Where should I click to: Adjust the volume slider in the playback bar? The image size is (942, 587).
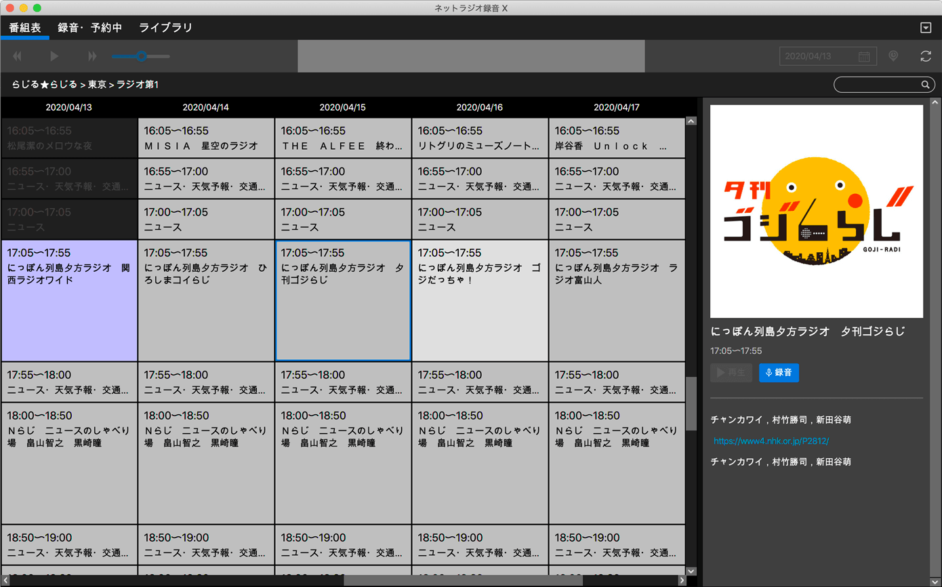coord(141,56)
